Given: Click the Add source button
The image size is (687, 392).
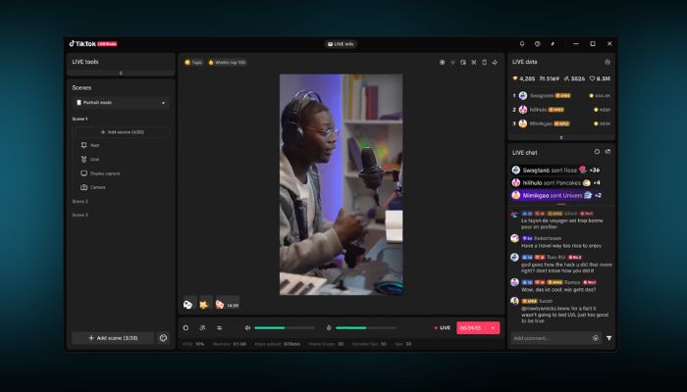Looking at the screenshot, I should coord(121,131).
